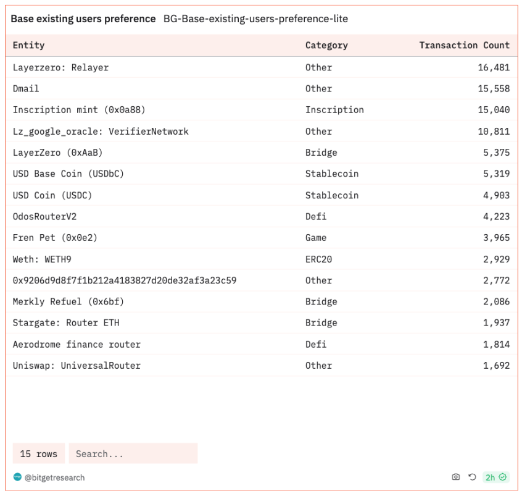522x496 pixels.
Task: Click the Inscription category cell
Action: point(334,110)
